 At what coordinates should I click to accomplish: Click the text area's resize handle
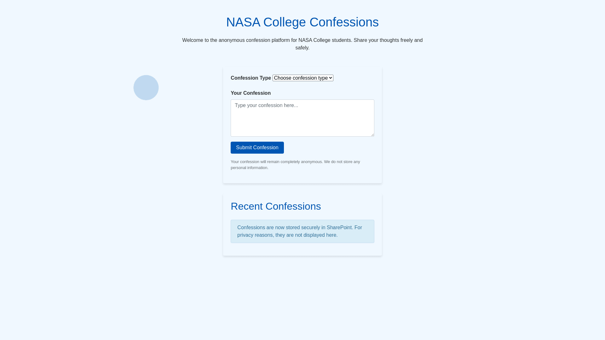point(372,134)
